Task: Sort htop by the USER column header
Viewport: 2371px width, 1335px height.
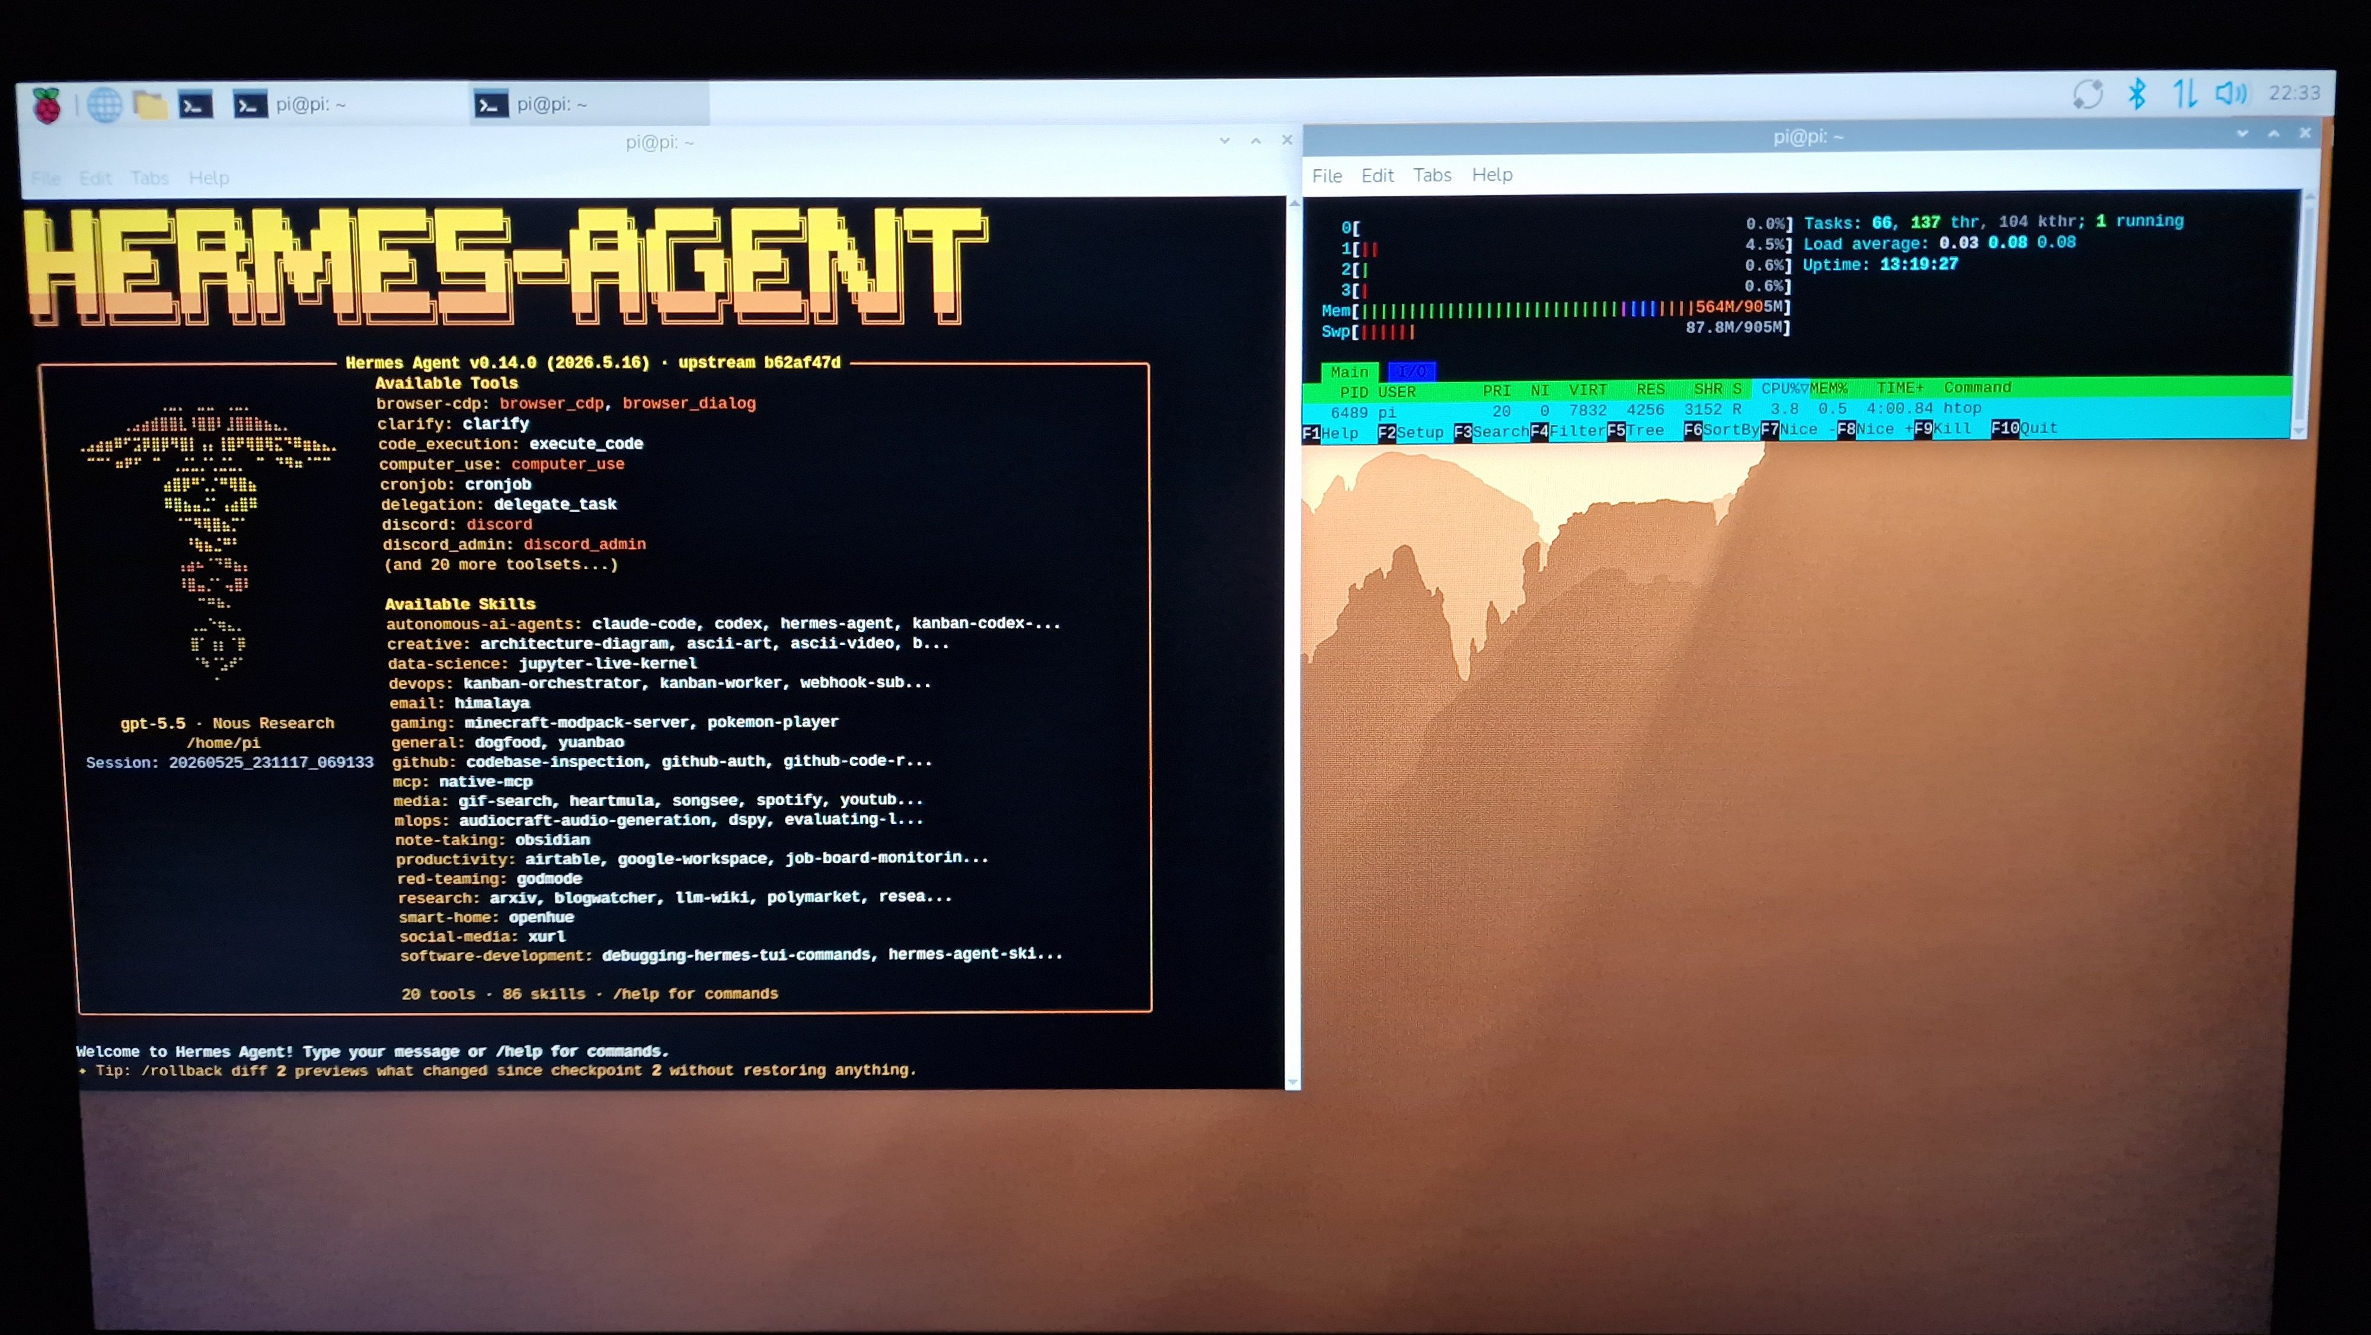Action: point(1397,392)
